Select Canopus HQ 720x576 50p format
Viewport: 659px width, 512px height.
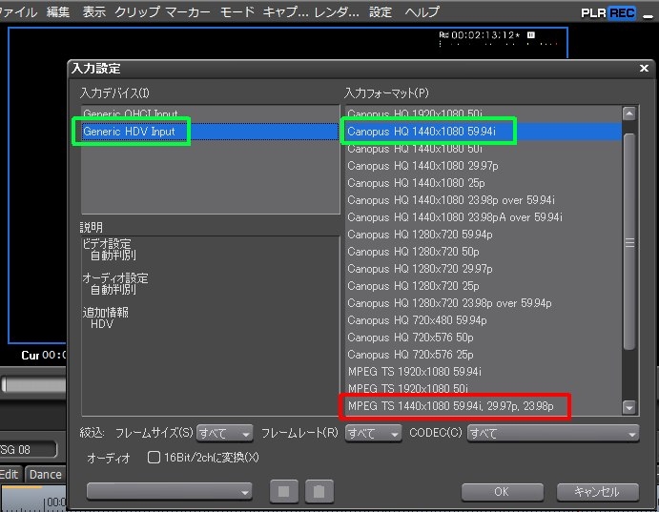coord(484,338)
